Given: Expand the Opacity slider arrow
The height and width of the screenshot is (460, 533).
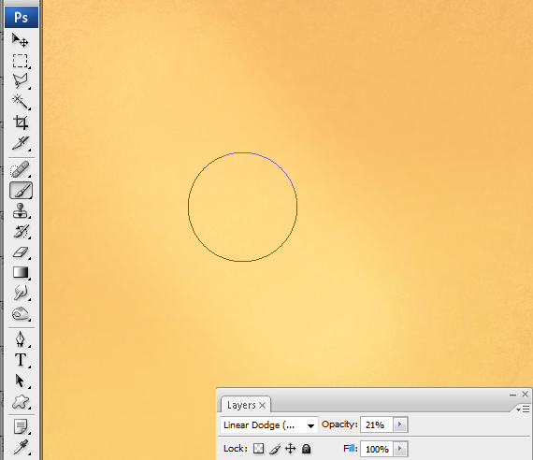Looking at the screenshot, I should [x=400, y=424].
